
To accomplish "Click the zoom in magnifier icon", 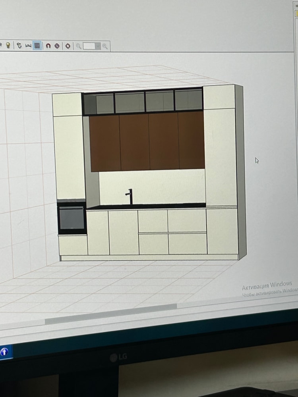I will point(105,46).
